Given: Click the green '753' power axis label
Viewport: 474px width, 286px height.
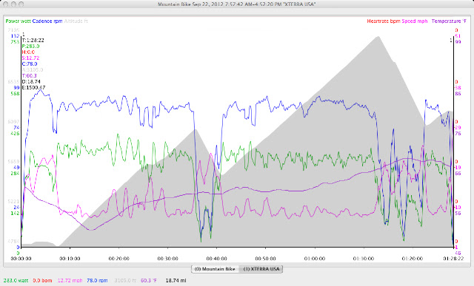Looking at the screenshot, I should tap(15, 42).
